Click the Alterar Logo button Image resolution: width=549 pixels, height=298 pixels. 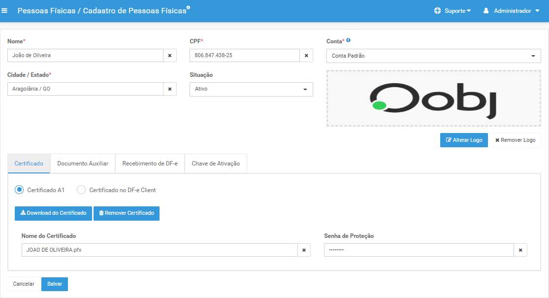pyautogui.click(x=464, y=140)
